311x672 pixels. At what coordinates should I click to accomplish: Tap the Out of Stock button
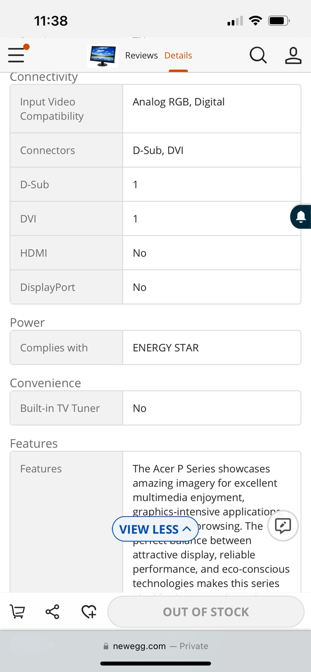[206, 612]
